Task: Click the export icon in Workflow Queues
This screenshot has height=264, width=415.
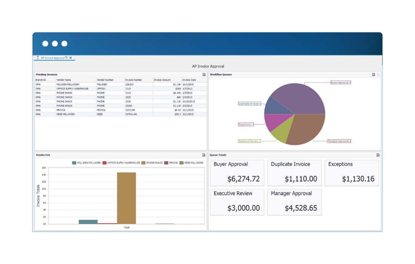Action: tap(373, 75)
